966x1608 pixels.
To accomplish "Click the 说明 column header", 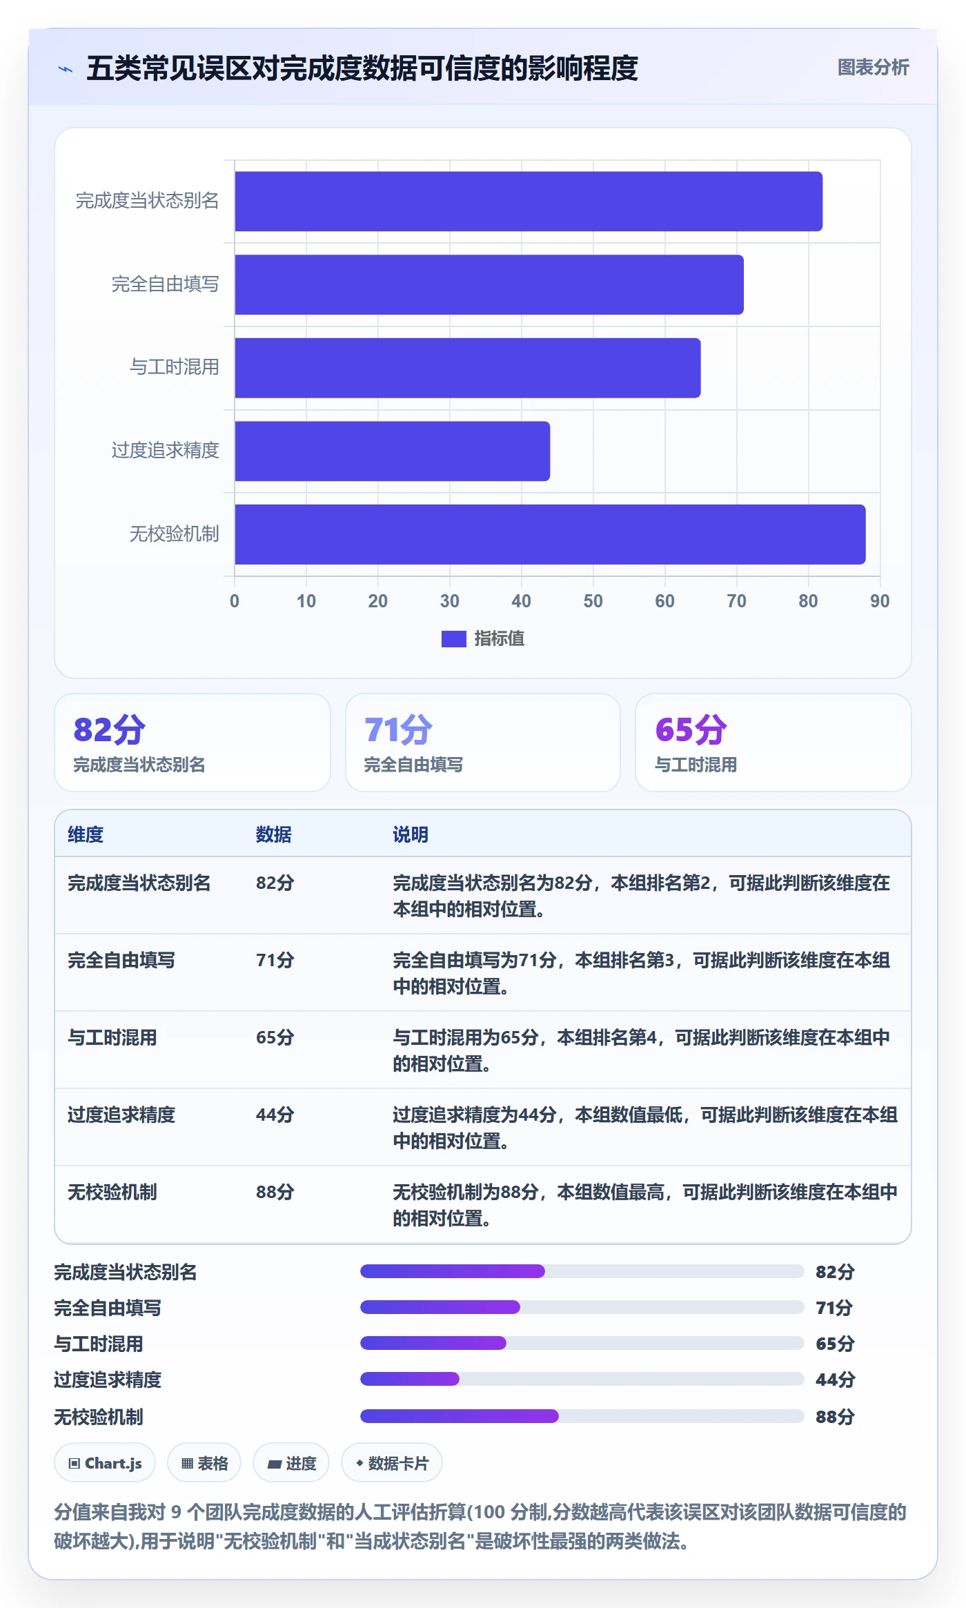I will click(x=411, y=834).
